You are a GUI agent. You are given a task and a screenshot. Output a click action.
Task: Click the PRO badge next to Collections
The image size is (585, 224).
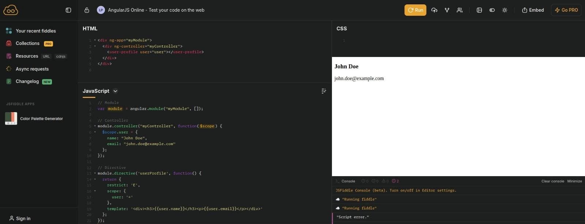point(48,44)
